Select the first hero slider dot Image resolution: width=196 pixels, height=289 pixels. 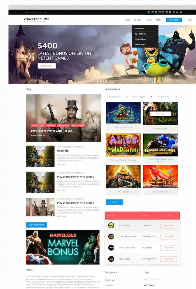click(x=101, y=81)
